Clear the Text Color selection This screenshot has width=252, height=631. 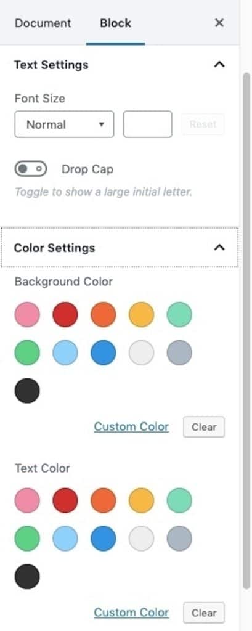(204, 613)
